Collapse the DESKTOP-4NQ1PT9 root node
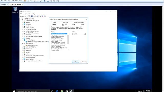The width and height of the screenshot is (164, 92). coord(21,19)
